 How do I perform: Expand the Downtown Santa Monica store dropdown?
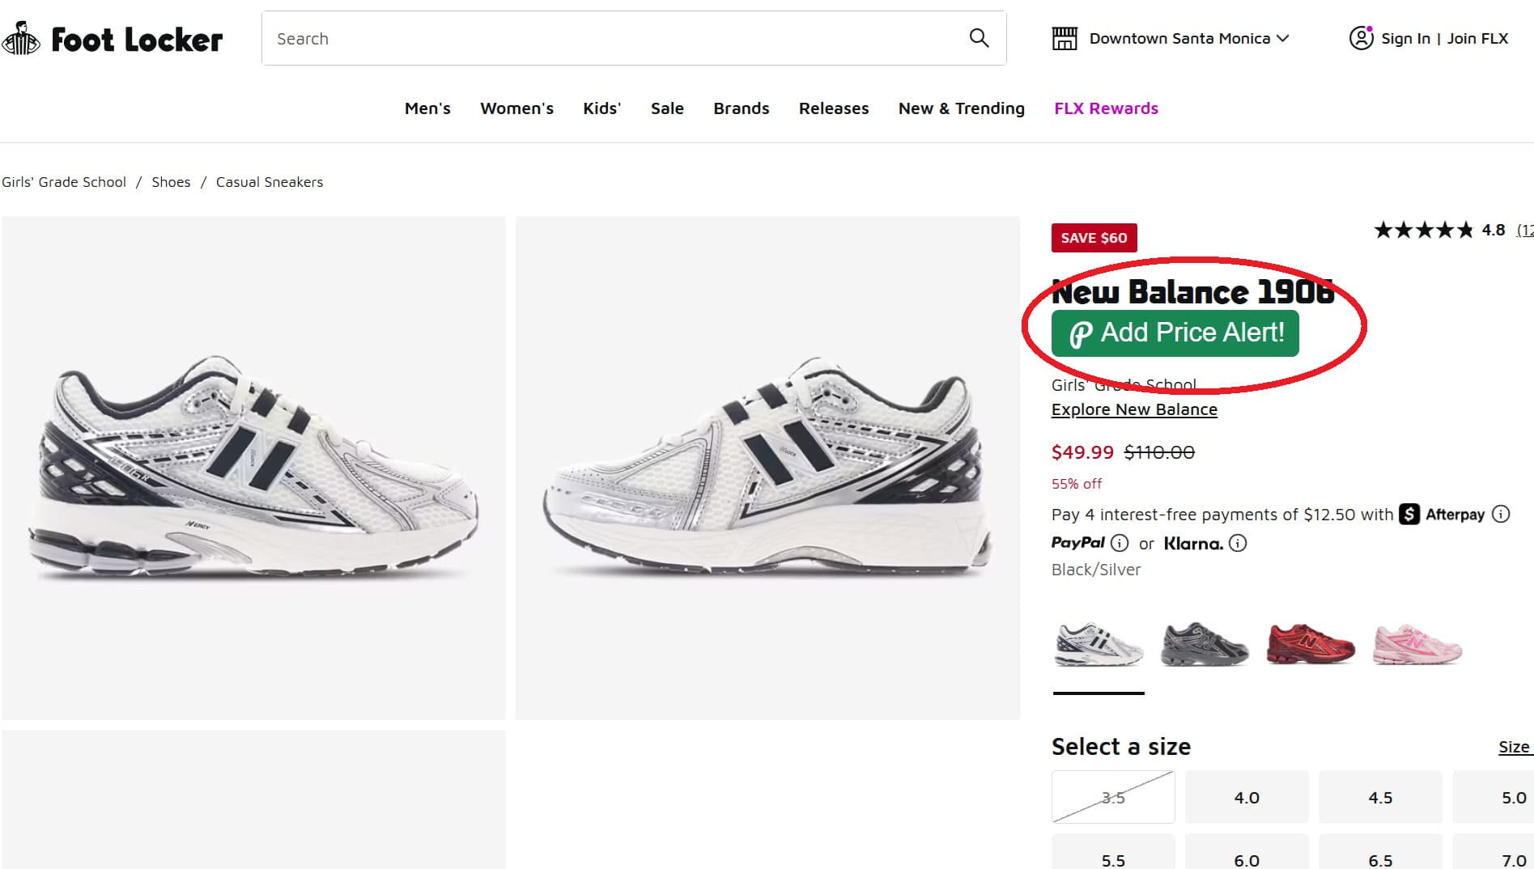coord(1189,38)
